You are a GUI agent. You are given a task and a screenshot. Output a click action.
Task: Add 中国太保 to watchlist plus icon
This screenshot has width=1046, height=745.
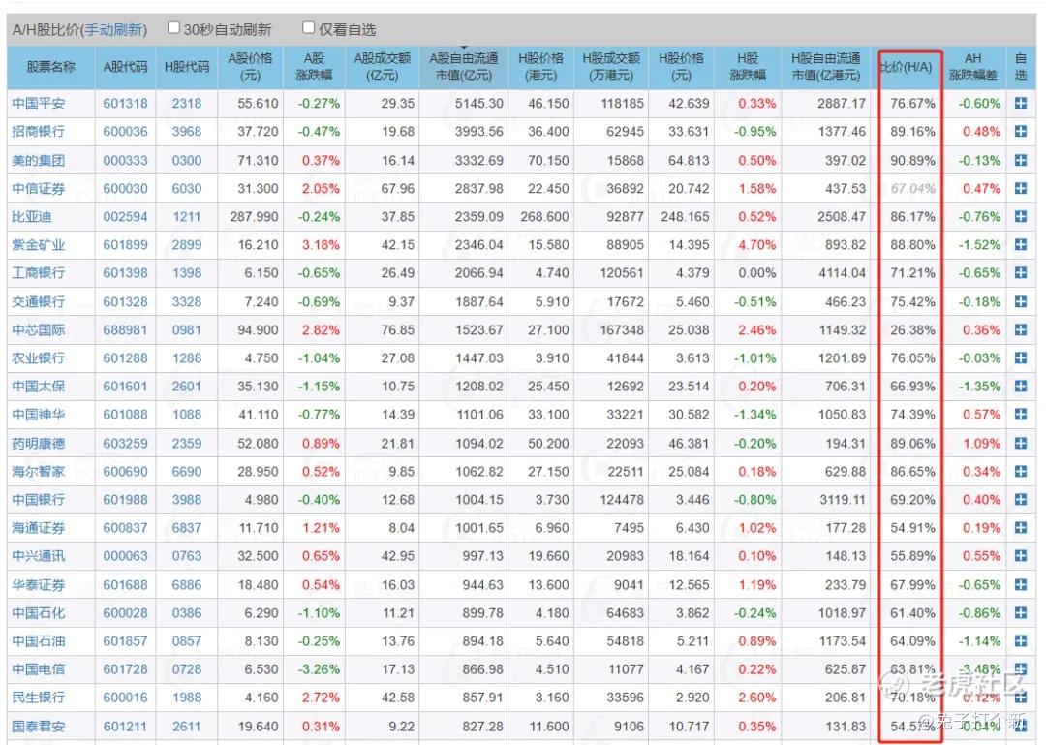tap(1020, 387)
